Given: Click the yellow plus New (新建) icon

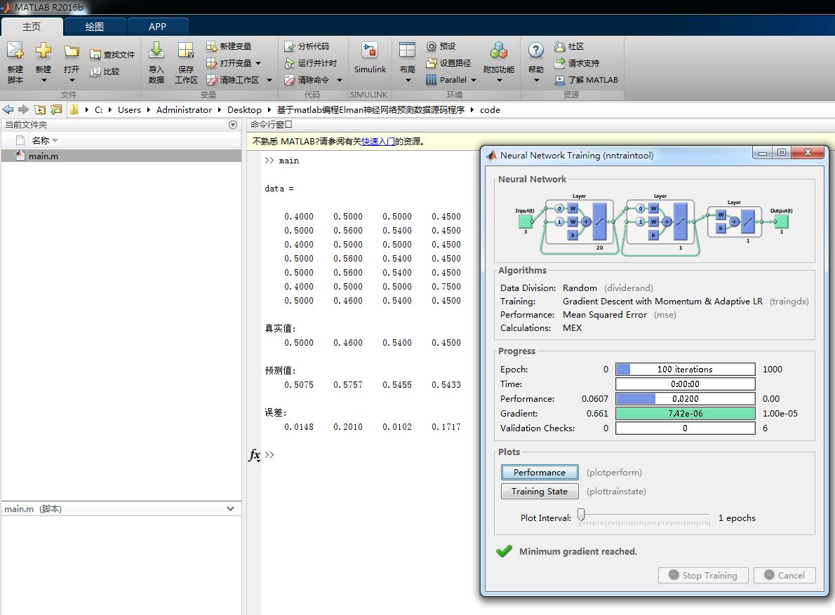Looking at the screenshot, I should point(43,51).
